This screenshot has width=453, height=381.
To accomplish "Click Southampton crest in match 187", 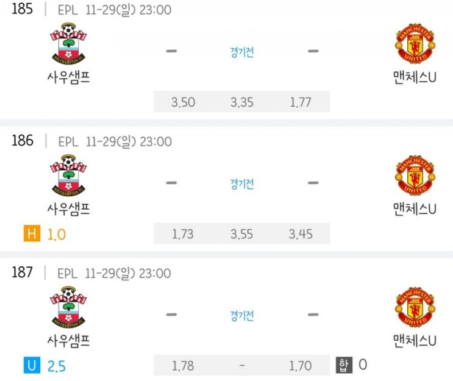I will (x=69, y=308).
